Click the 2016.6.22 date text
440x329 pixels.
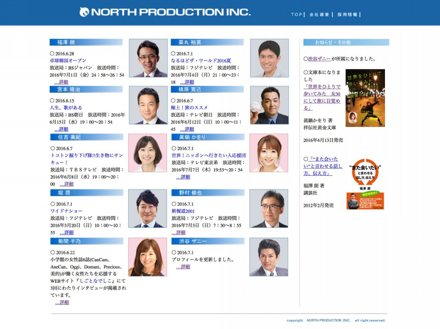point(66,253)
